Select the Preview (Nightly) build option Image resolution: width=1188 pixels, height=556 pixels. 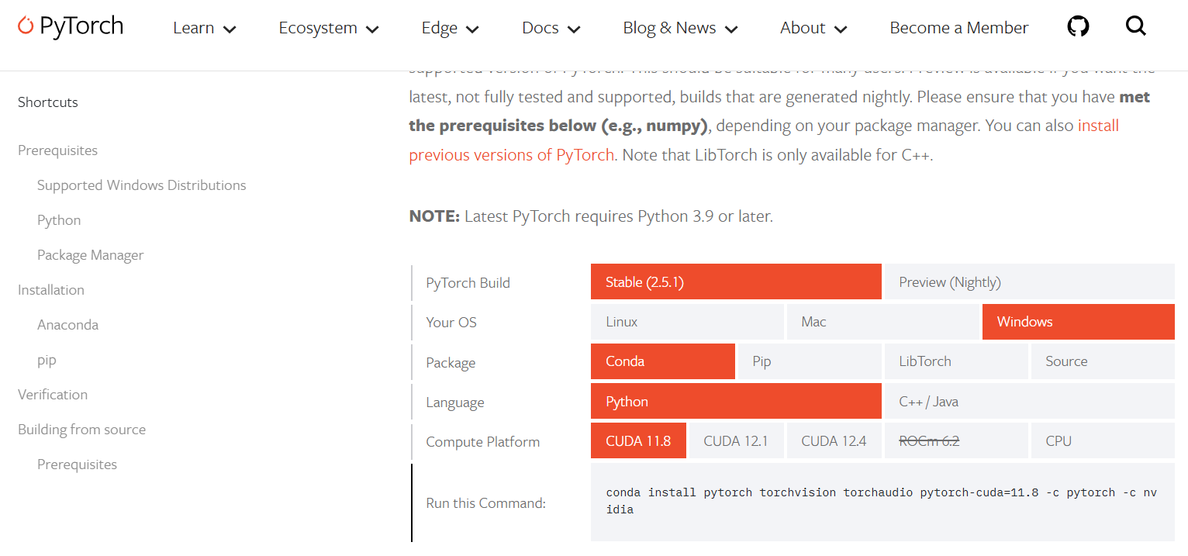1028,282
